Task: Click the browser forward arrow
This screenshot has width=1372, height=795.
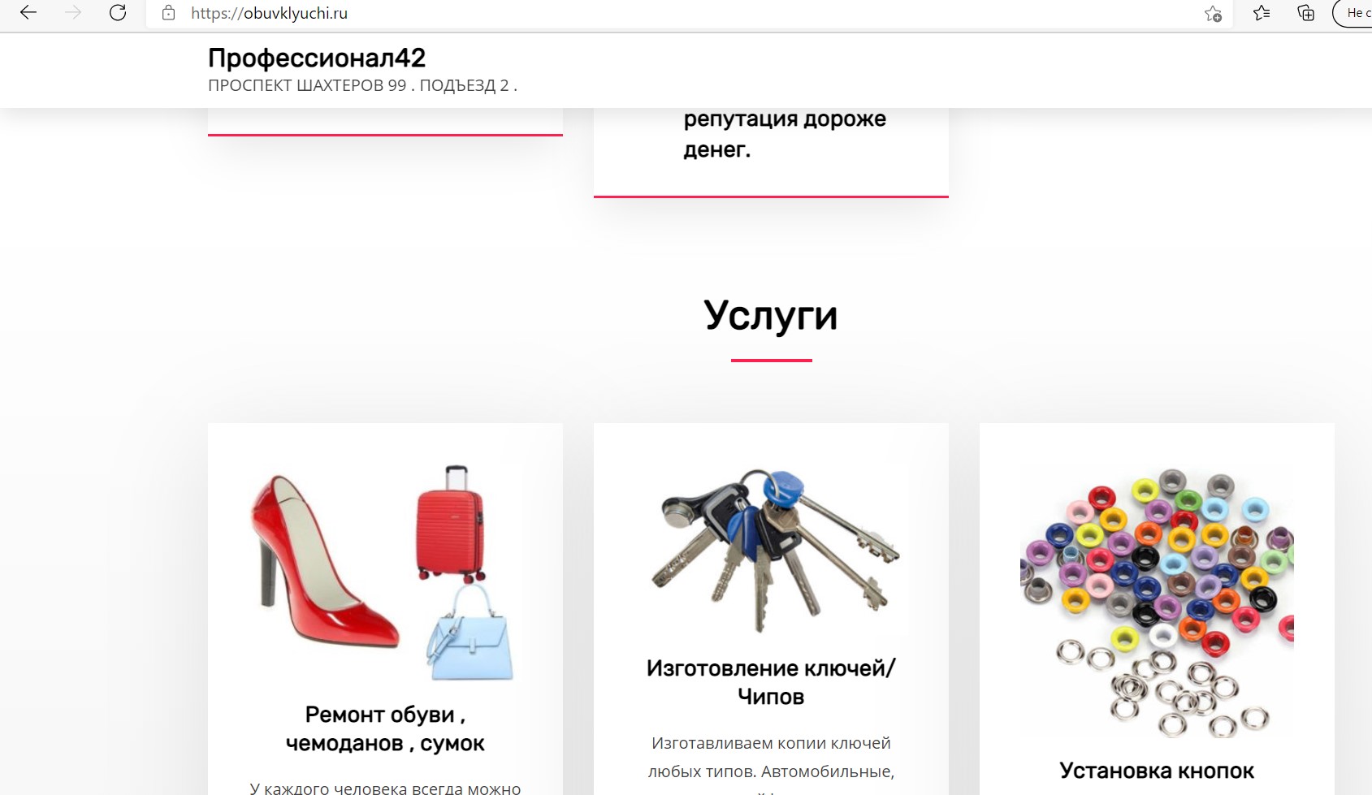Action: point(73,13)
